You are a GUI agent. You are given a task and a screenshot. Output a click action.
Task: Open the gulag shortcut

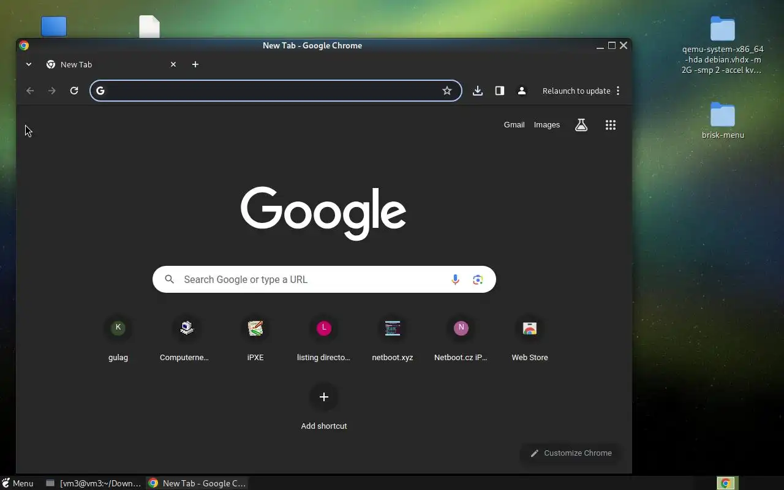coord(118,339)
